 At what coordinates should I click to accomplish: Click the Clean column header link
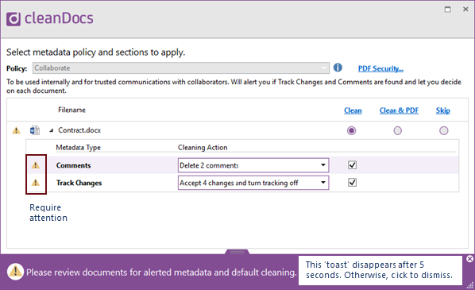click(x=353, y=110)
